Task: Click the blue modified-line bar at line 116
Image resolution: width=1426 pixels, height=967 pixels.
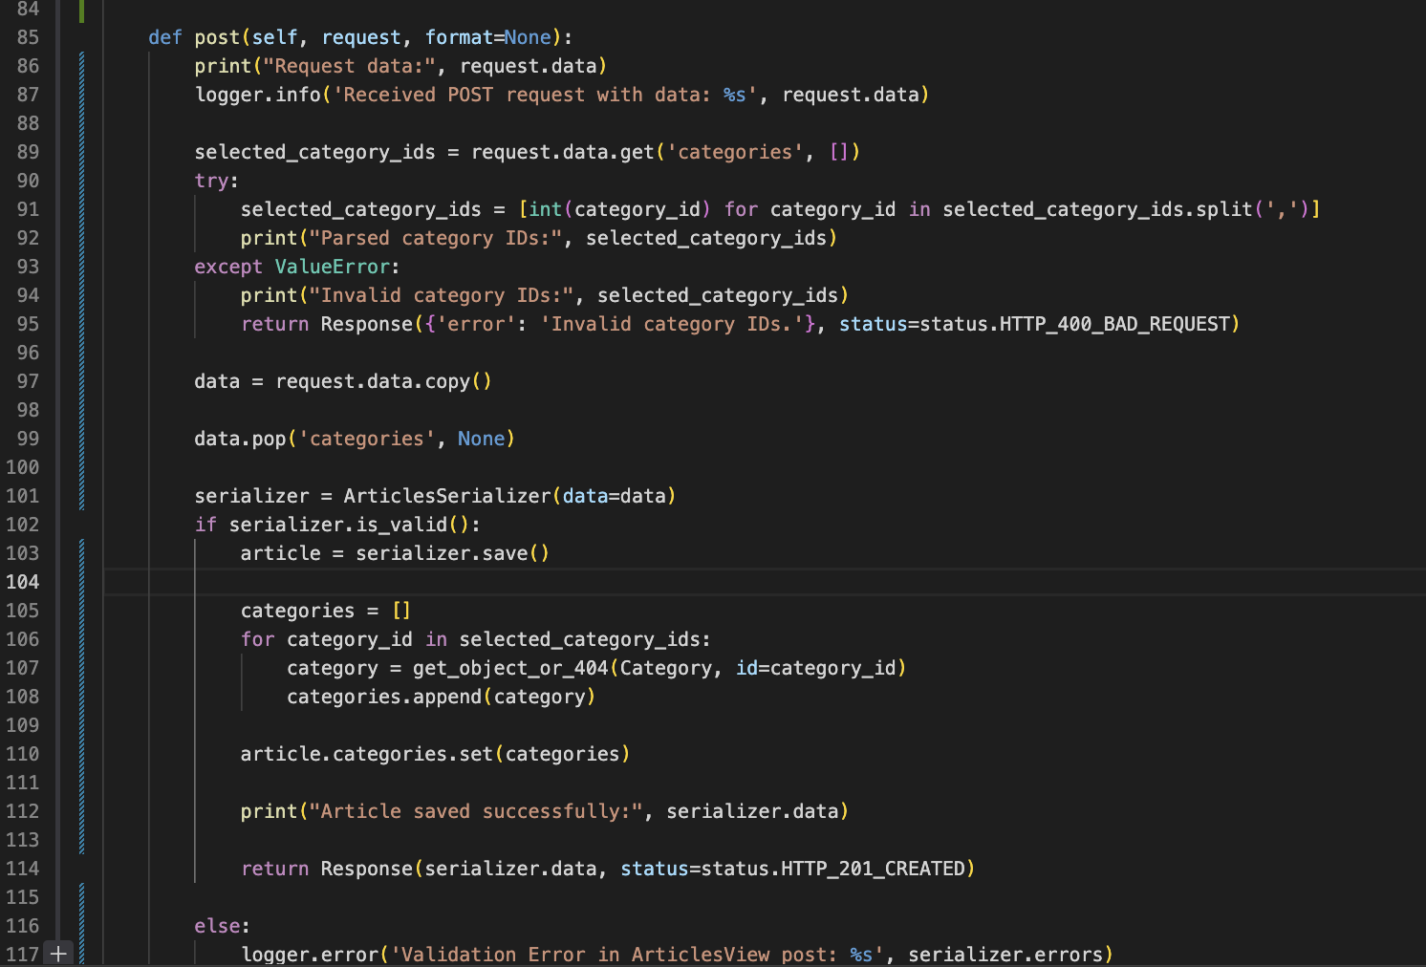Action: pyautogui.click(x=81, y=926)
